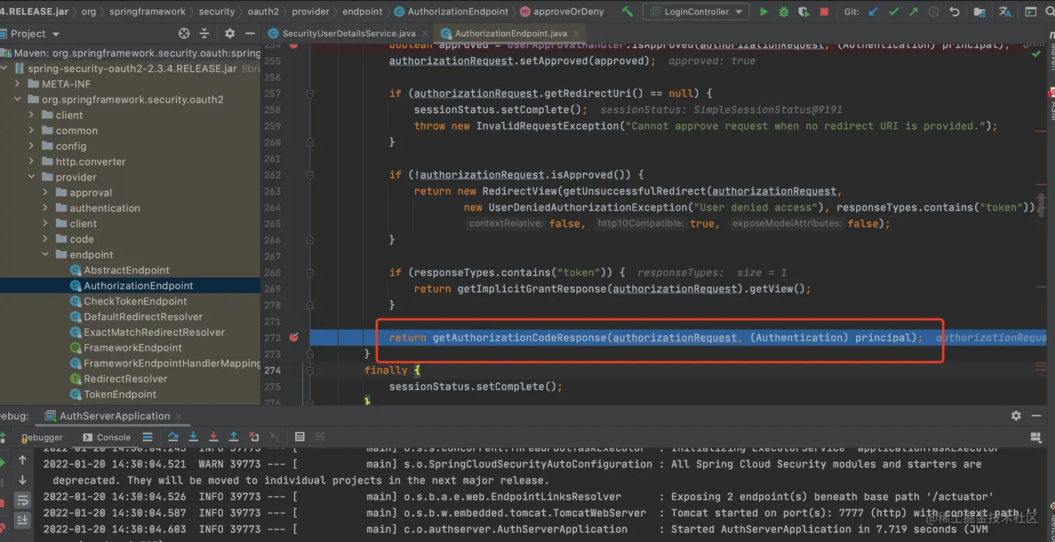Viewport: 1055px width, 542px height.
Task: Toggle code fold at line 268
Action: 310,272
